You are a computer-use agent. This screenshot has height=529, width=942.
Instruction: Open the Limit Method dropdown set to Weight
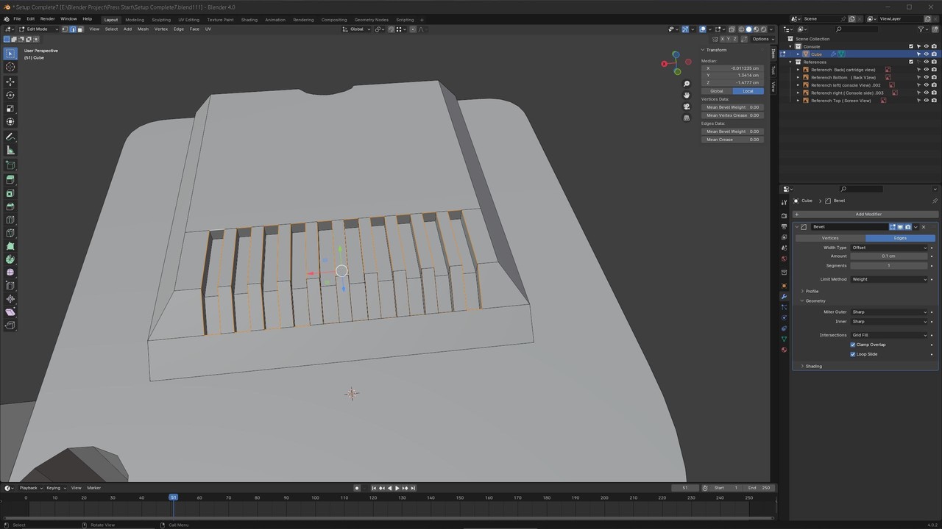(890, 279)
